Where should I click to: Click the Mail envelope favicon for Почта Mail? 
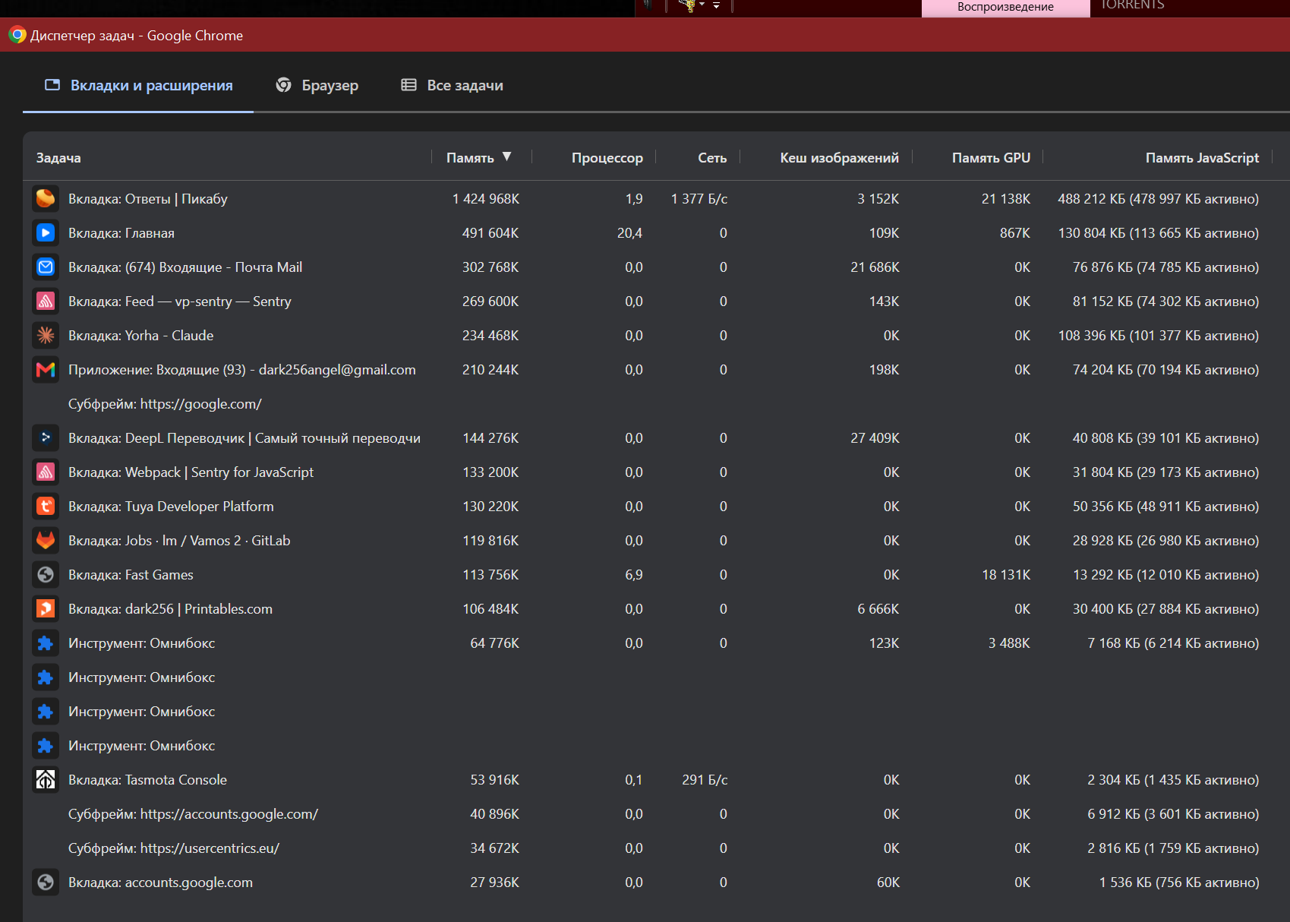coord(46,267)
